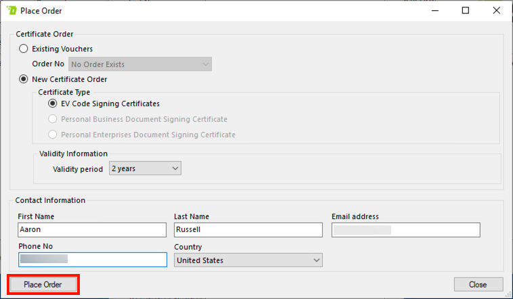Select the Existing Vouchers option
513x299 pixels.
click(x=24, y=49)
